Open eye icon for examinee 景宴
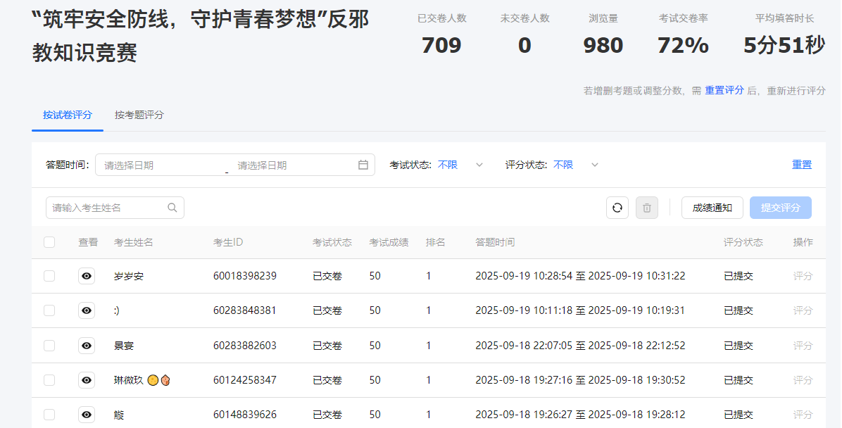This screenshot has width=842, height=428. tap(87, 345)
